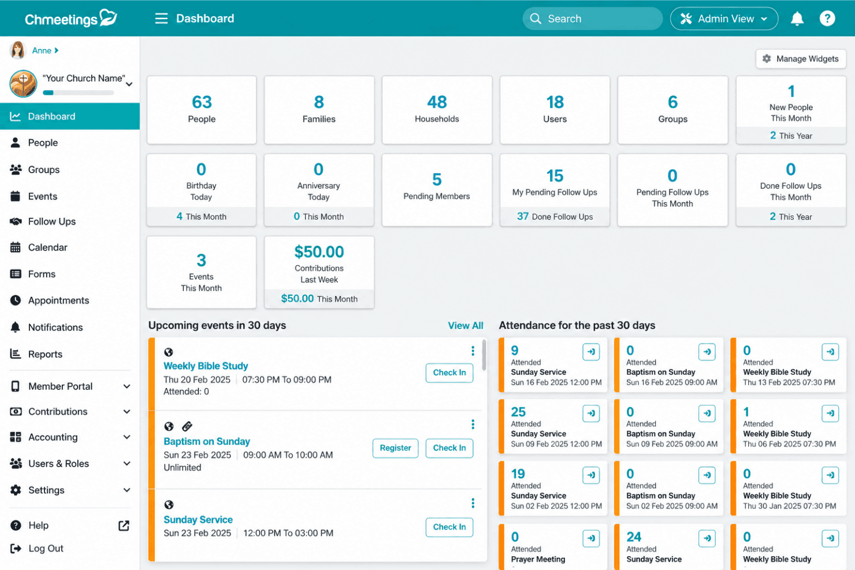Click View All upcoming events
The image size is (855, 570).
(466, 326)
